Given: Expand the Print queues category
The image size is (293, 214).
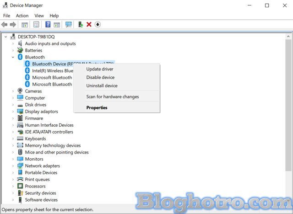Looking at the screenshot, I should tap(13, 179).
